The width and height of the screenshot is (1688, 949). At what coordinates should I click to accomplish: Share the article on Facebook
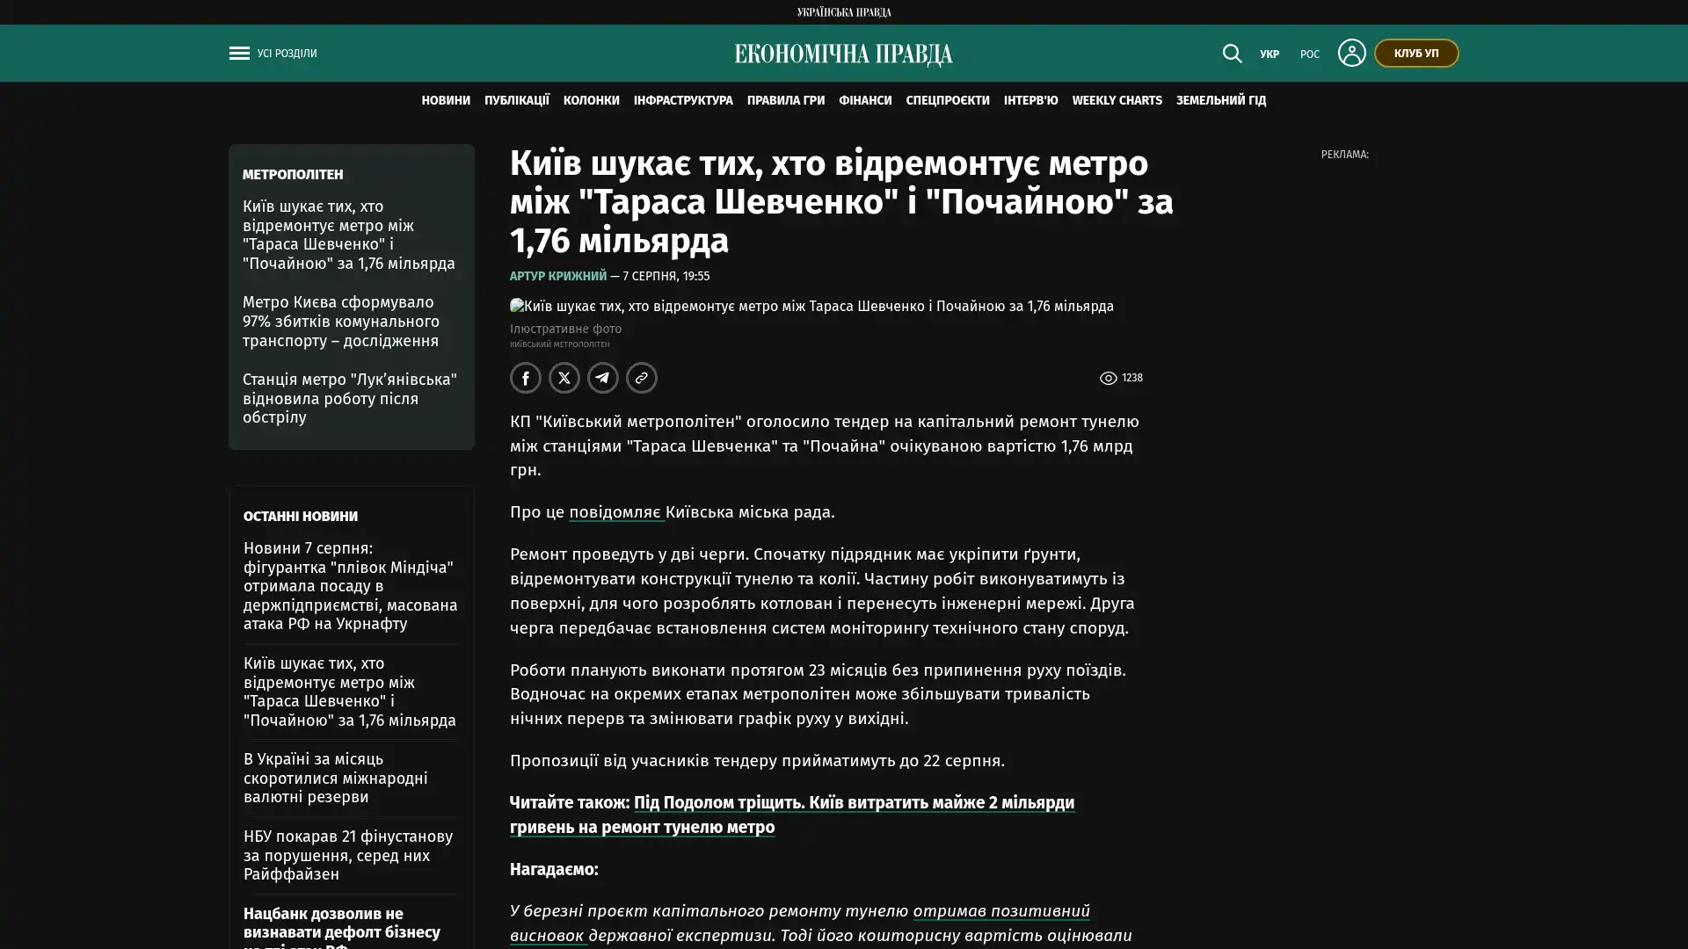(x=526, y=378)
